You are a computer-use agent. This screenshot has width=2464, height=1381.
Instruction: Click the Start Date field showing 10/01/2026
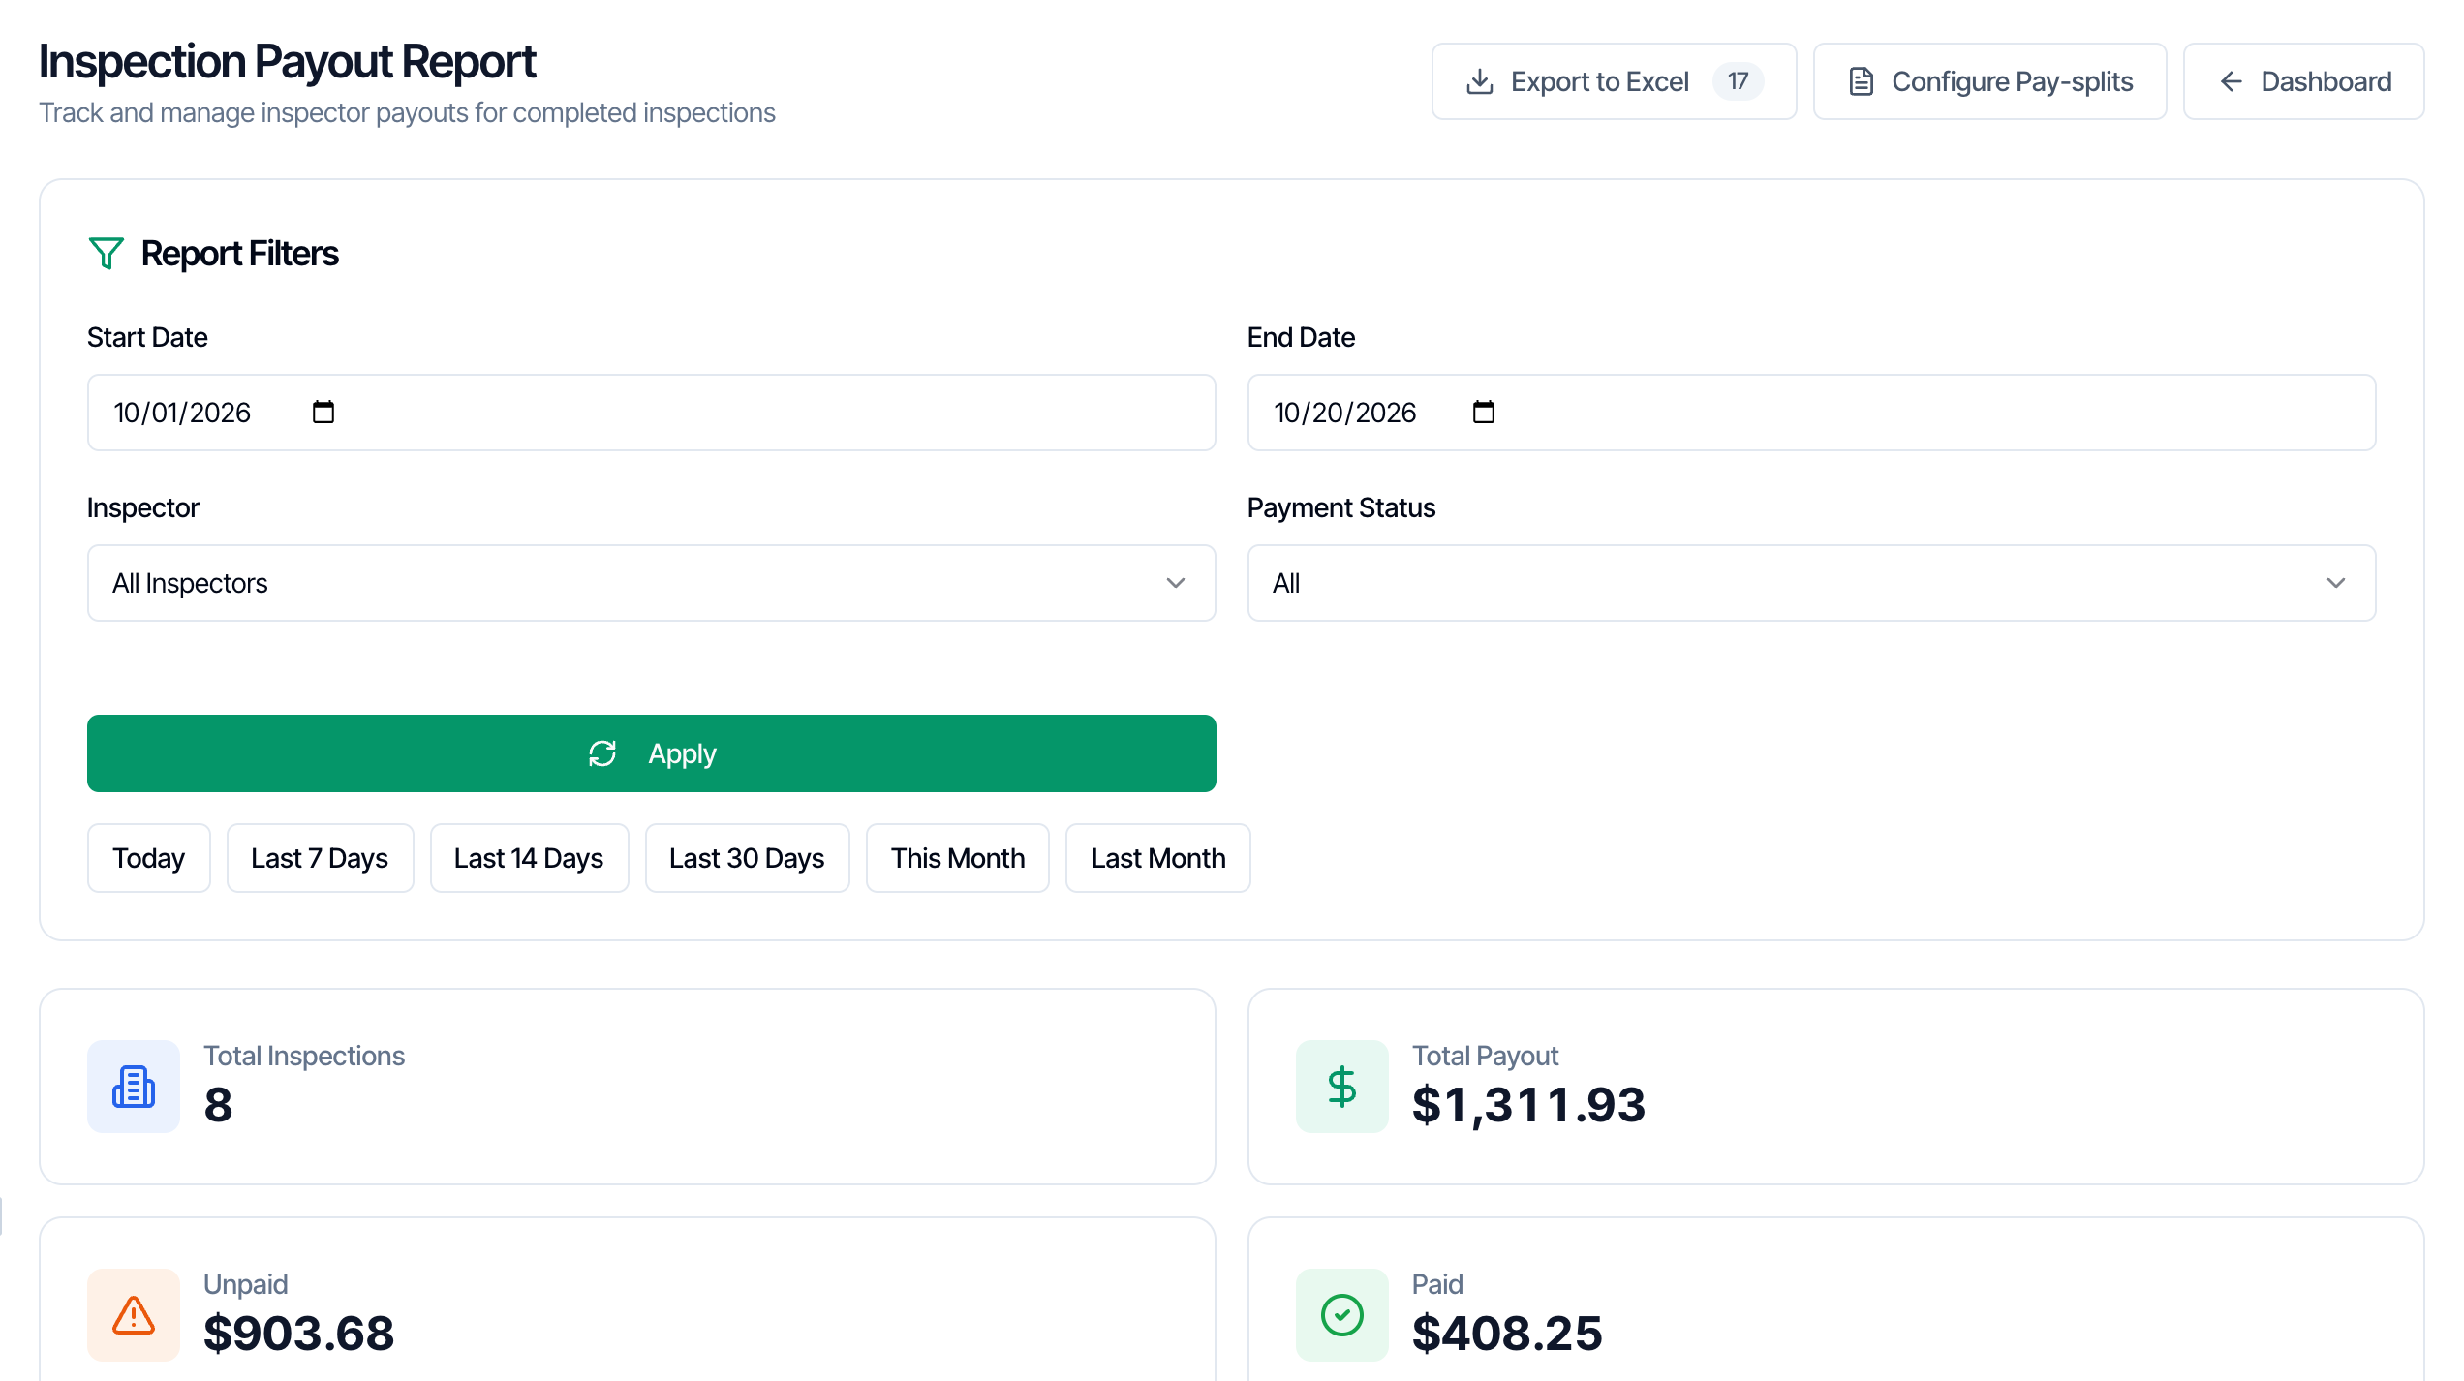(651, 413)
